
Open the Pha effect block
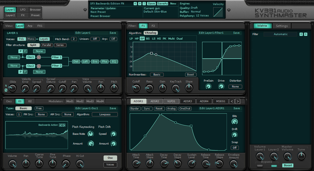(x=105, y=62)
